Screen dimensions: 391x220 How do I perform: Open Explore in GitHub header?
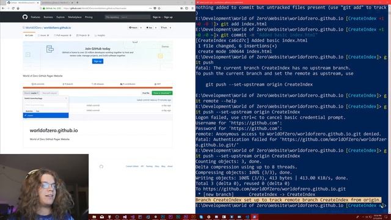point(60,17)
